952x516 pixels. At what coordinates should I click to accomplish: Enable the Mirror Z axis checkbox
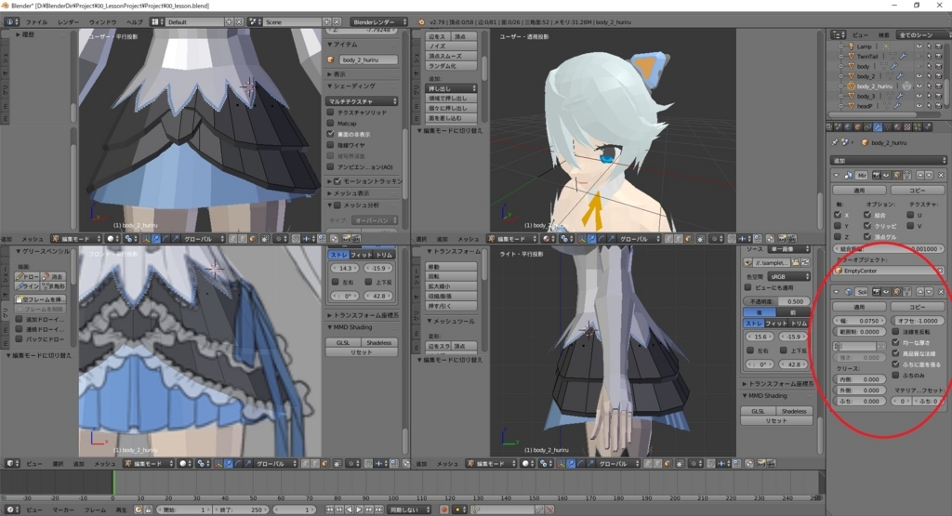(x=838, y=236)
